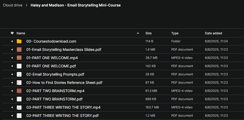Toggle ascending sort arrow in Name header
The image size is (244, 120).
click(138, 33)
